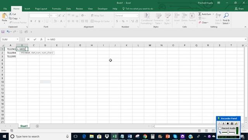Switch to the Page Layout tab
This screenshot has height=140, width=248.
(x=41, y=9)
